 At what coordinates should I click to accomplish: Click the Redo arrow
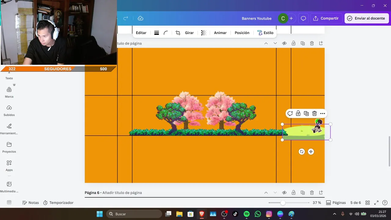tap(126, 18)
